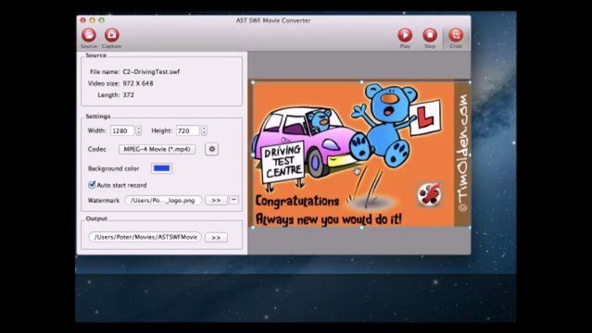Click the top-center crop handle

click(361, 81)
